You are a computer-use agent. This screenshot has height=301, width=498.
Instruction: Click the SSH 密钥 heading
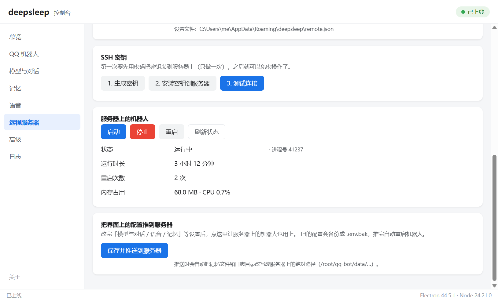[114, 57]
